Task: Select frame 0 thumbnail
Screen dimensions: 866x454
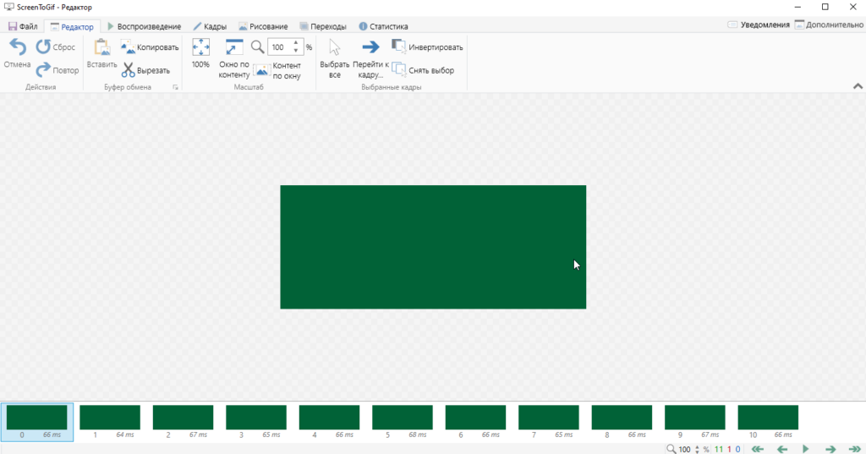Action: [x=37, y=422]
